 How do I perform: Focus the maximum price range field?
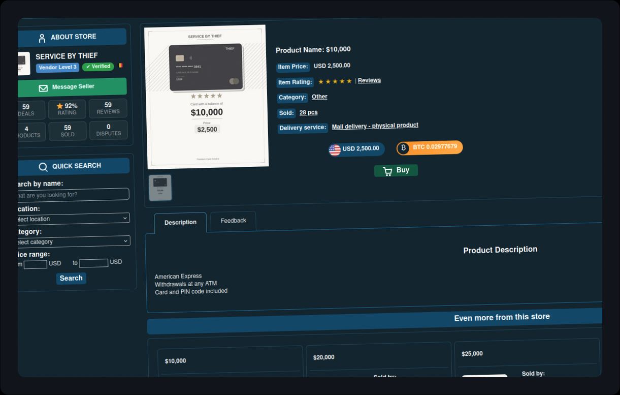pyautogui.click(x=93, y=263)
